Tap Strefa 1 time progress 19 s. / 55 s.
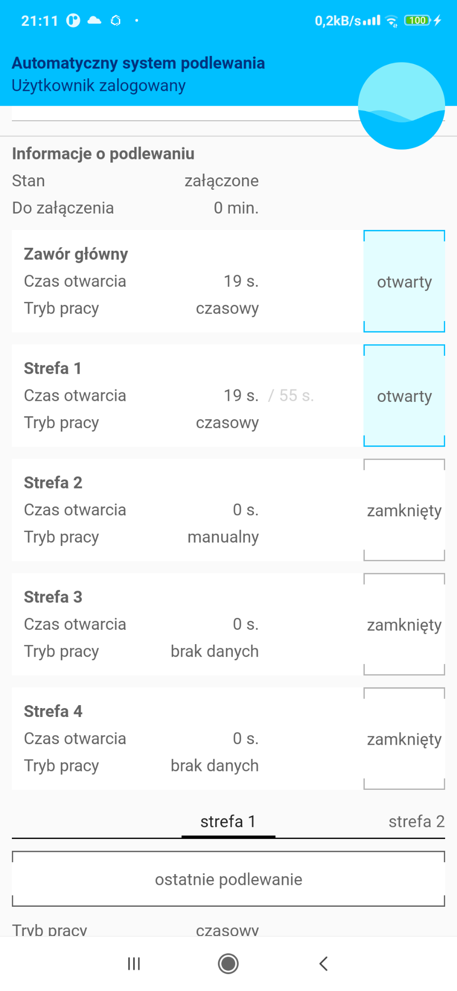 pyautogui.click(x=268, y=395)
